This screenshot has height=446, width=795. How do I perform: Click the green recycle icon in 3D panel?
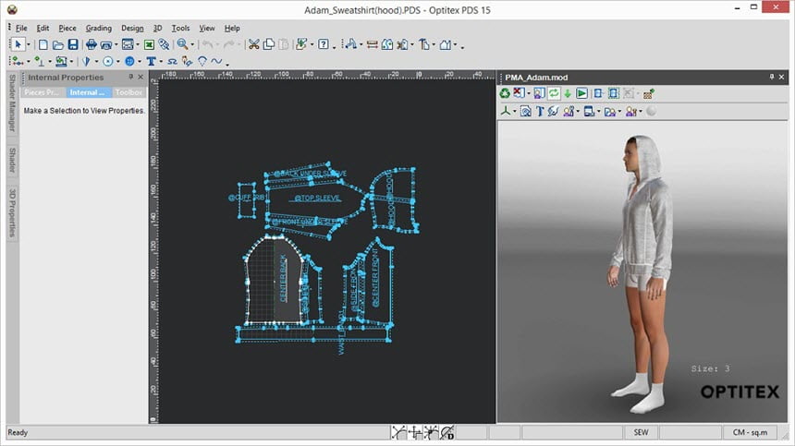tap(505, 93)
